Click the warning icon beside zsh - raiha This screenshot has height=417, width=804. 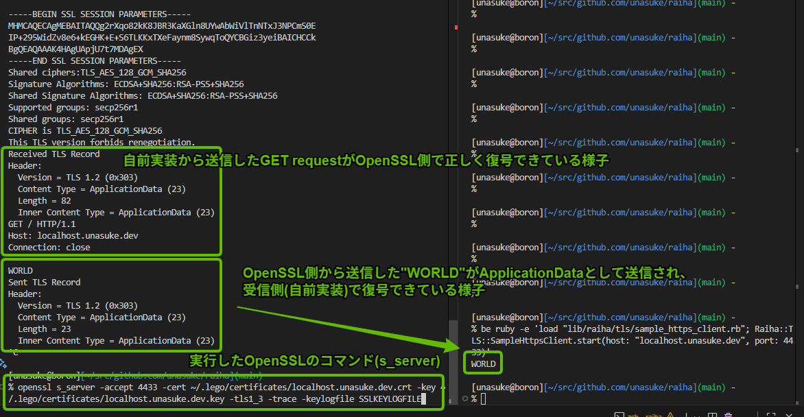pyautogui.click(x=670, y=415)
